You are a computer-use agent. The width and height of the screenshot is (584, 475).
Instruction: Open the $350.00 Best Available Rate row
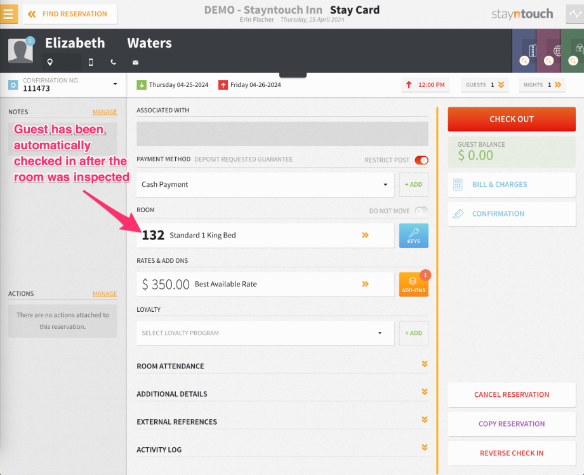click(x=265, y=284)
